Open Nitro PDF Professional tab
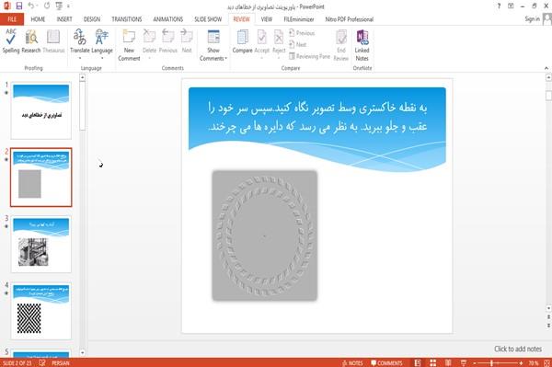552x367 pixels. click(350, 19)
